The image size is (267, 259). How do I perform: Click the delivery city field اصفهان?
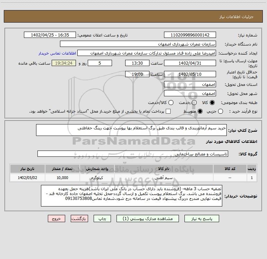[190, 93]
